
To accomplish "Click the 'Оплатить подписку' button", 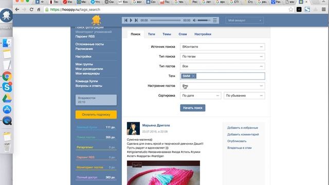I will (96, 115).
